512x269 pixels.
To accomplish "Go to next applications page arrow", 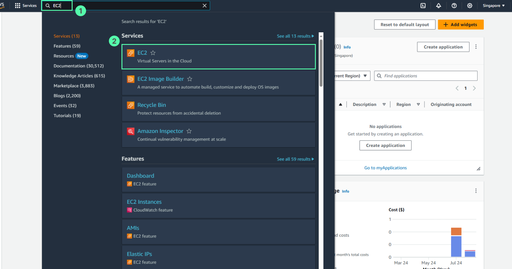I will coord(474,88).
